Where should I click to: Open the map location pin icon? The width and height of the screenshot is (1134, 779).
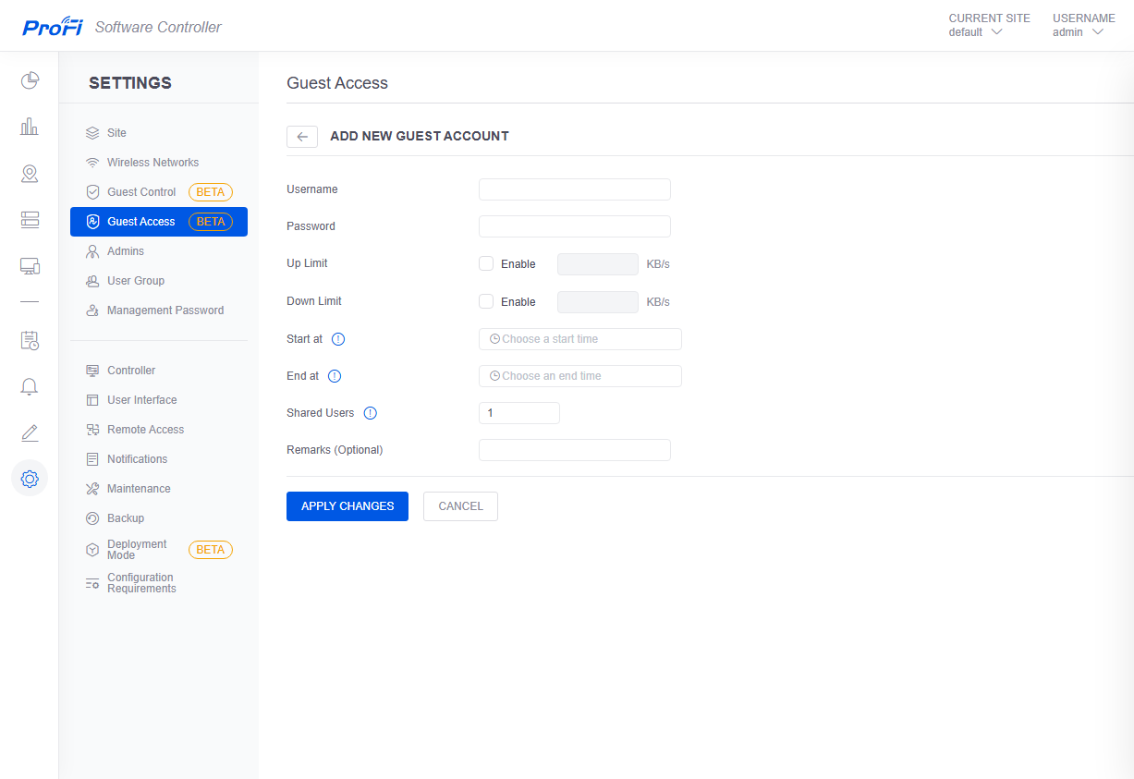click(30, 174)
